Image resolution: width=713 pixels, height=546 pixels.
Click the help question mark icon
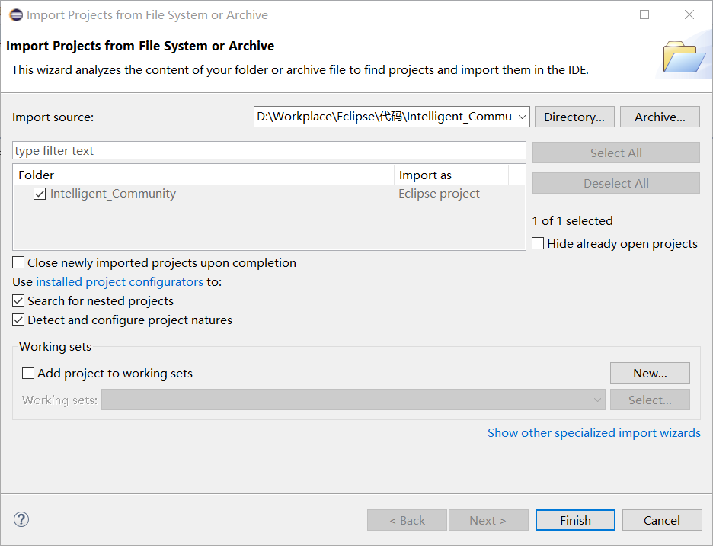click(21, 520)
